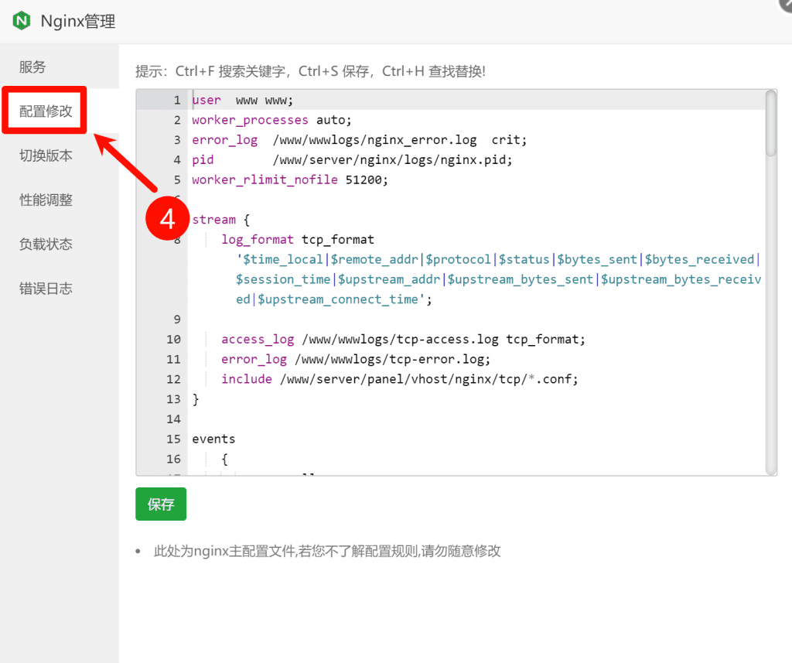Click the include tcp/*.conf line
The image size is (792, 663).
pyautogui.click(x=399, y=379)
